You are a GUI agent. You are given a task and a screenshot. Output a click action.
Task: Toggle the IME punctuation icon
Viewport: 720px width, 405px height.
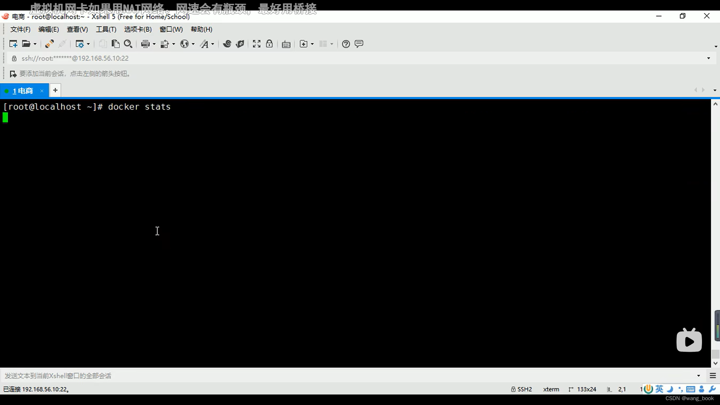(x=680, y=389)
